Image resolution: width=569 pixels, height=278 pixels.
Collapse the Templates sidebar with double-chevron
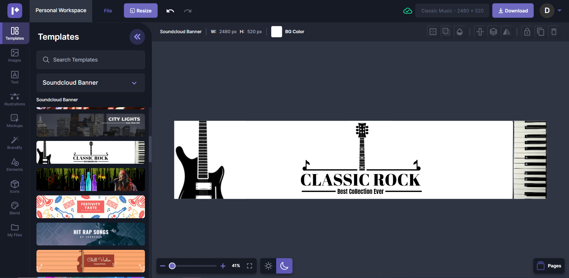pyautogui.click(x=137, y=37)
